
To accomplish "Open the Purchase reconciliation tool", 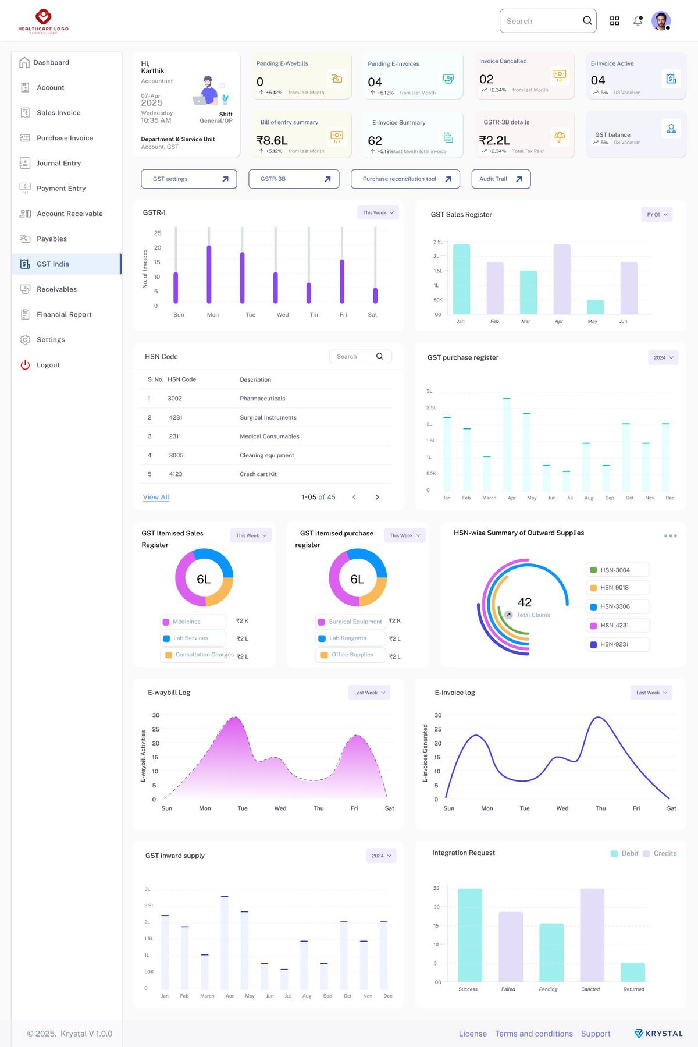I will tap(405, 179).
